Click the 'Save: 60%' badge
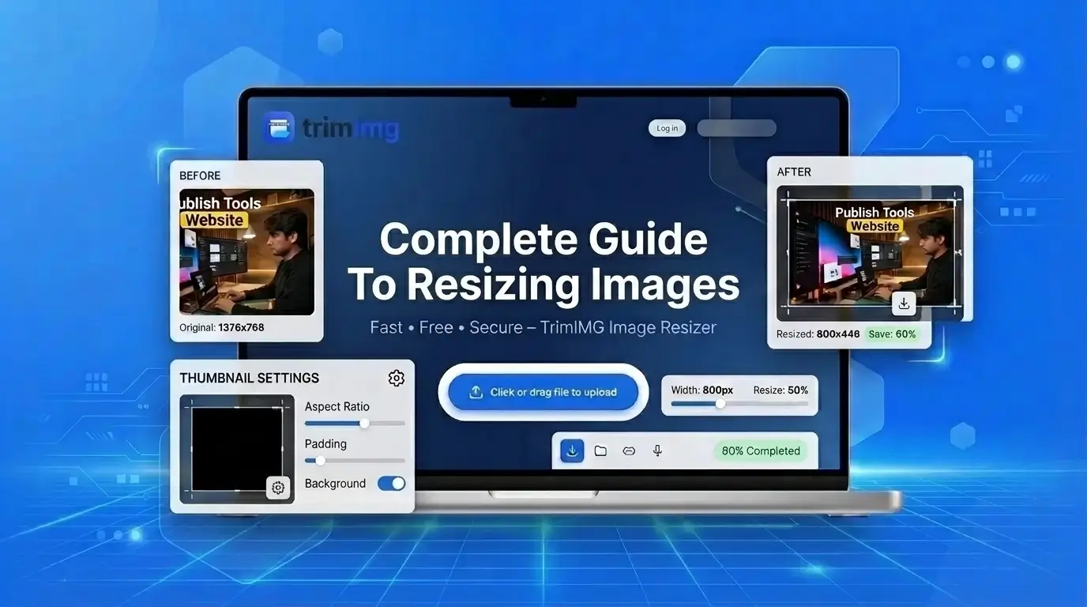 [893, 334]
